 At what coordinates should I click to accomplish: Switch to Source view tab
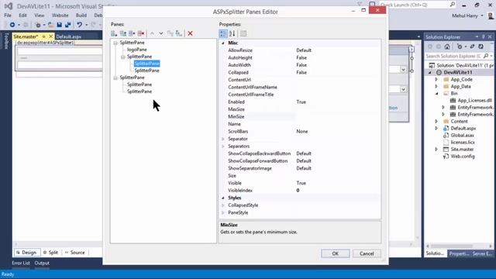tap(74, 253)
